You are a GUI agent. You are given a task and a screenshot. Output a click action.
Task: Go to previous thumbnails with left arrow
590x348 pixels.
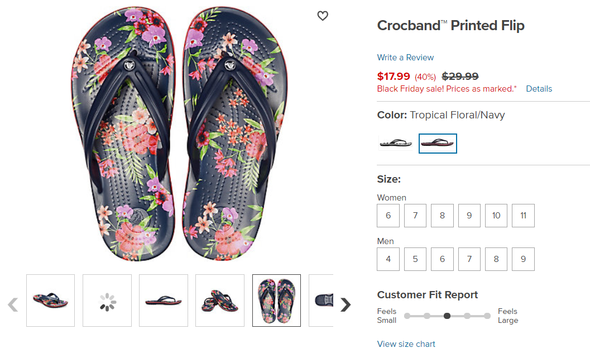(x=13, y=304)
